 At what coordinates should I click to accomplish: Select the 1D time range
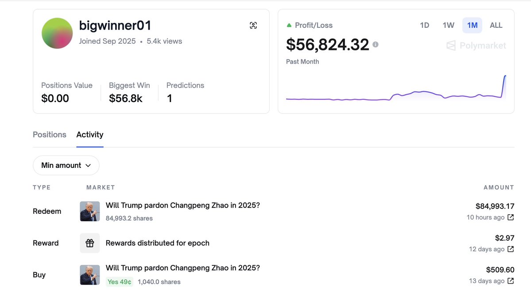(x=424, y=25)
